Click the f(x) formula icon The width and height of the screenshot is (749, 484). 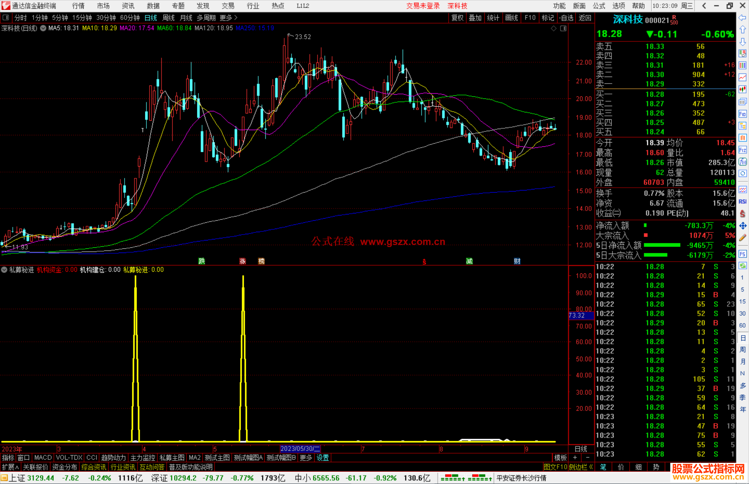(742, 162)
